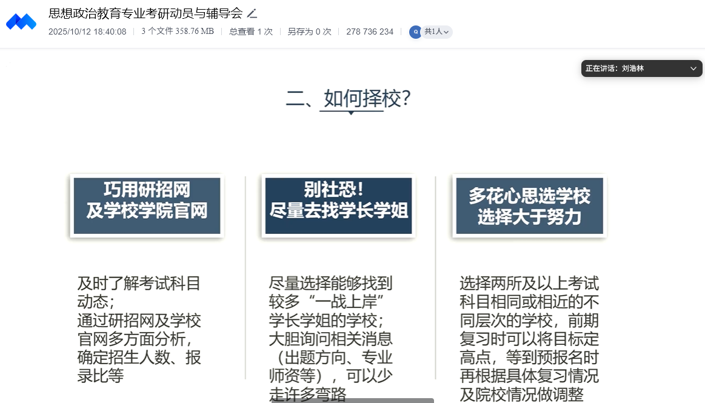The height and width of the screenshot is (403, 705).
Task: Click the pencil icon to edit the title
Action: 252,13
